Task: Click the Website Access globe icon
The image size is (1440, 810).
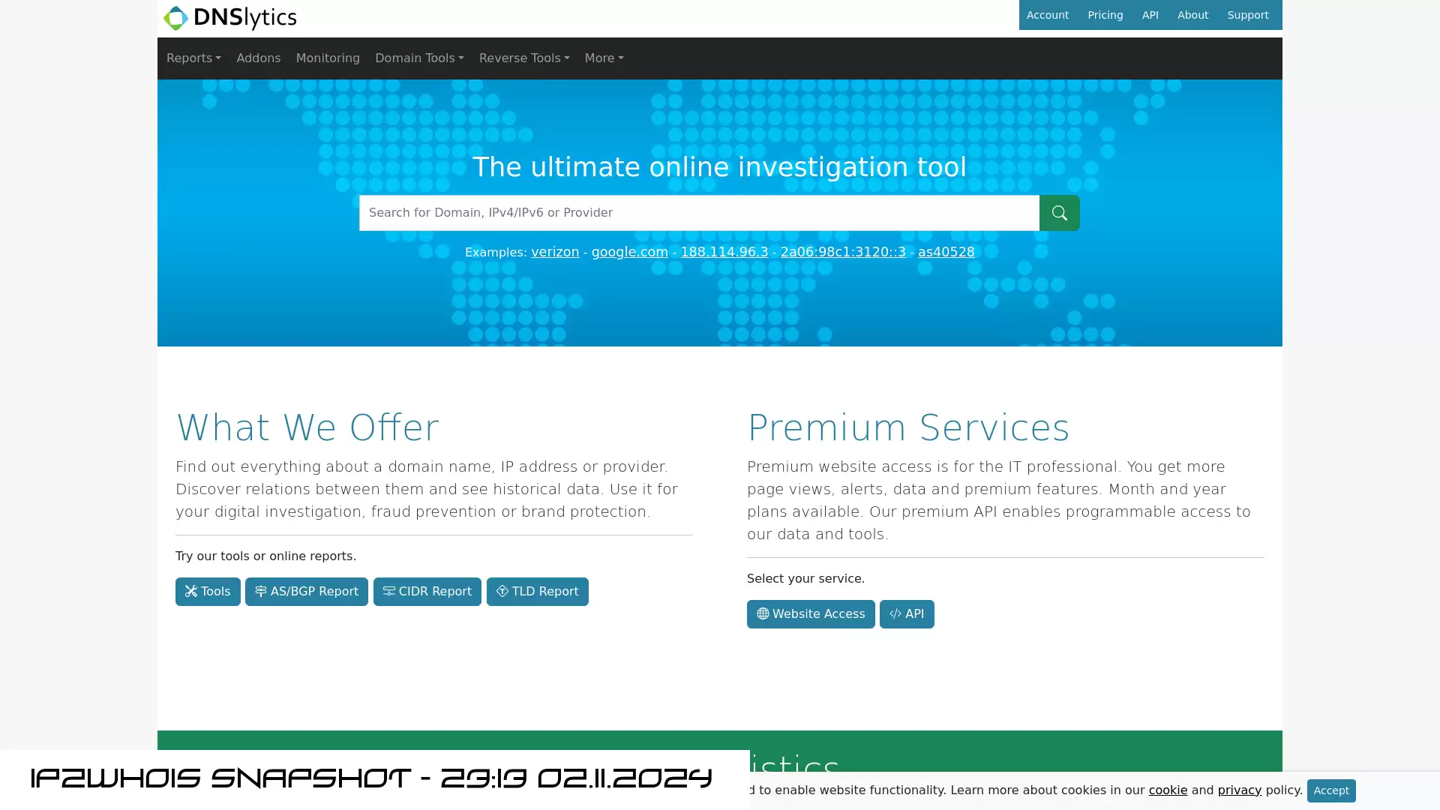Action: point(763,614)
